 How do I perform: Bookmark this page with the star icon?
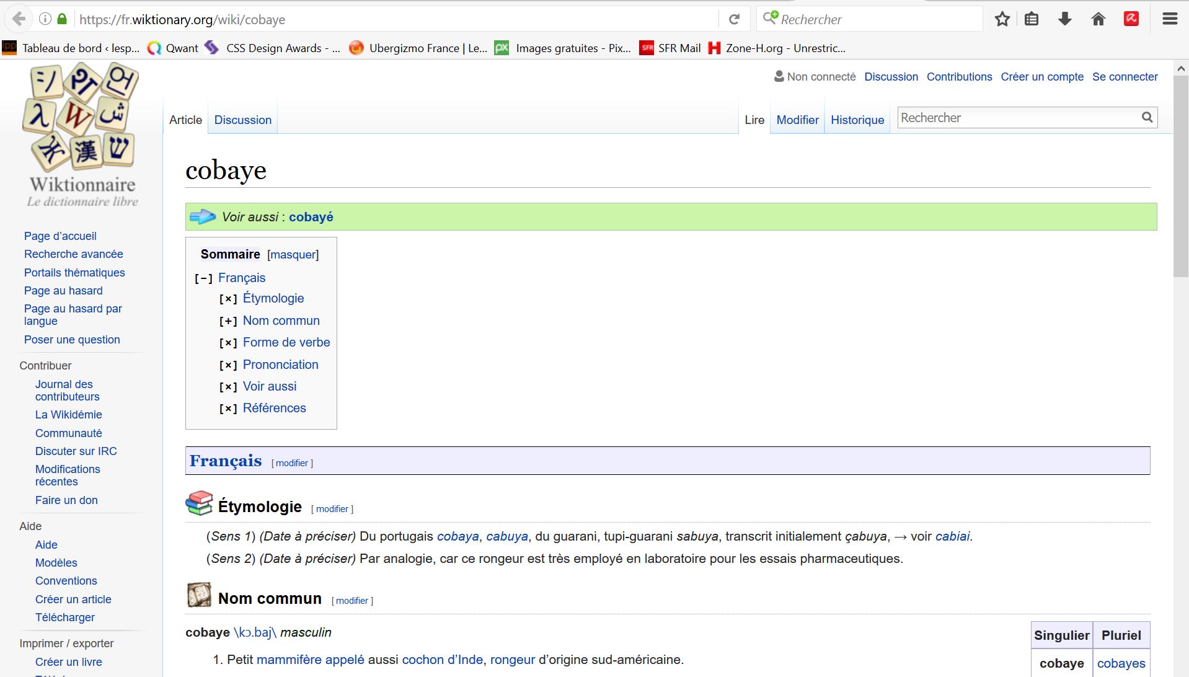1002,19
